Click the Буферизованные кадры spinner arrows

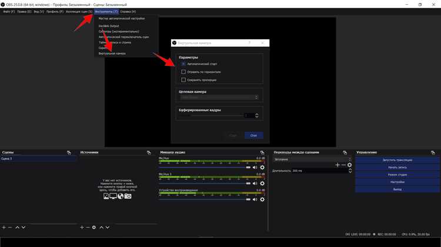tap(256, 116)
